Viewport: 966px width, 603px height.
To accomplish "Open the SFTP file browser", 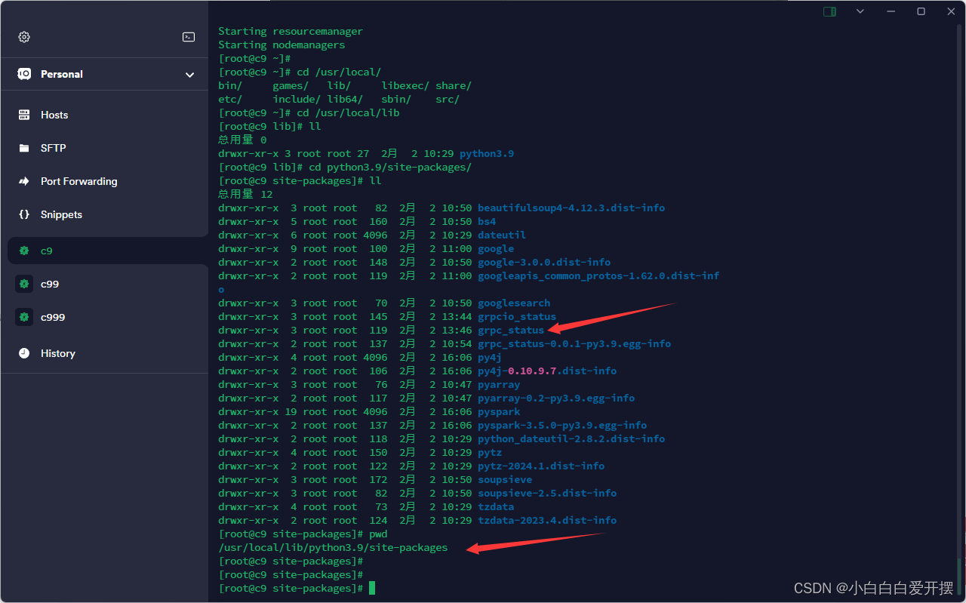I will coord(53,147).
